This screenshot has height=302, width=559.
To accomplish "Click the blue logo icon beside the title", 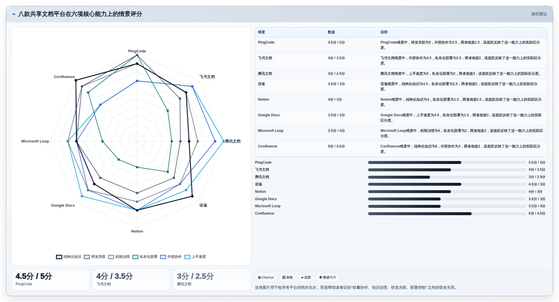I will tap(14, 14).
